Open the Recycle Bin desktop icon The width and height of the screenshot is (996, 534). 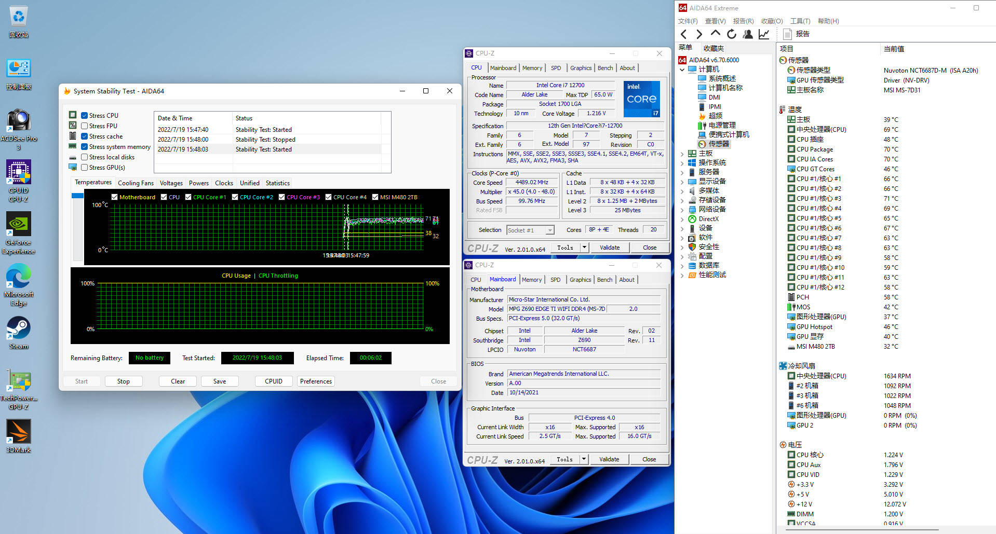coord(19,21)
